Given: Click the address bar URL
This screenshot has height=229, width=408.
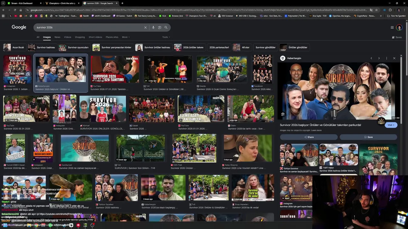Looking at the screenshot, I should click(198, 10).
